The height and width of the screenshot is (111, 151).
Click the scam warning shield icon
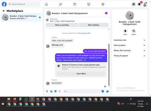tap(59, 66)
